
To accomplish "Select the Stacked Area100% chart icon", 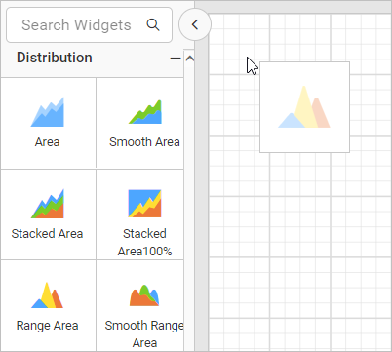I will (x=145, y=204).
